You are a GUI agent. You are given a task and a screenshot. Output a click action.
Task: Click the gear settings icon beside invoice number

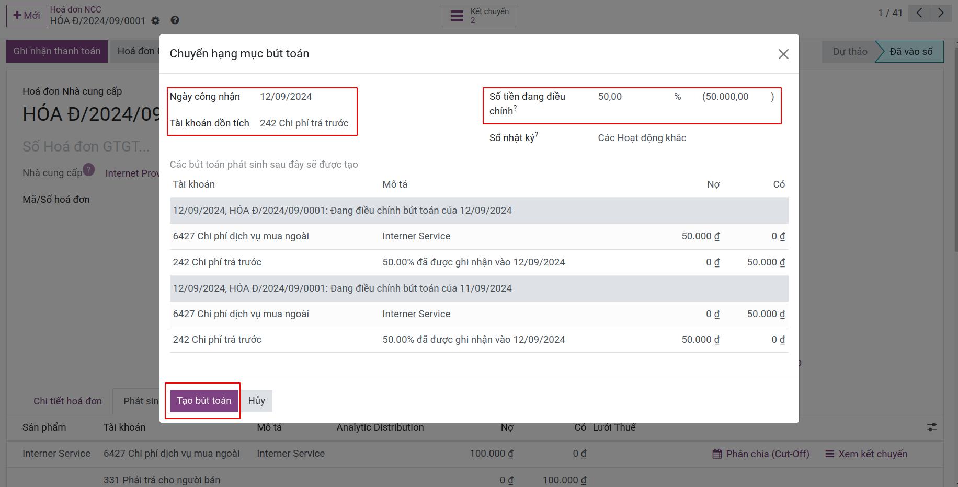pos(155,20)
